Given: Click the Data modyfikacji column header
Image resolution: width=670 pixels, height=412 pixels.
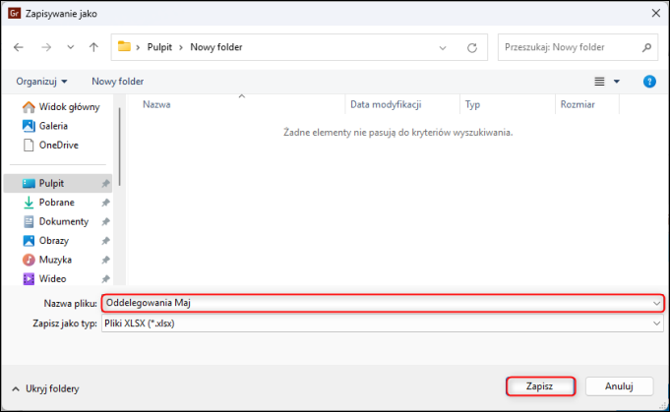Looking at the screenshot, I should point(386,103).
